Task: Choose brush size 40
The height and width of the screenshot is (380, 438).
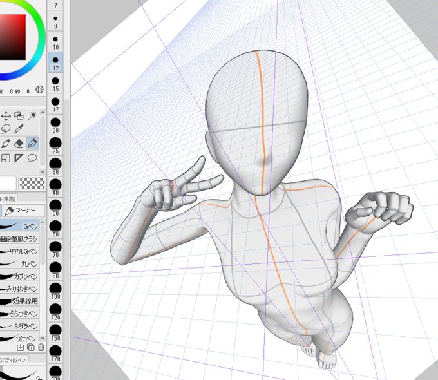Action: coord(55,187)
